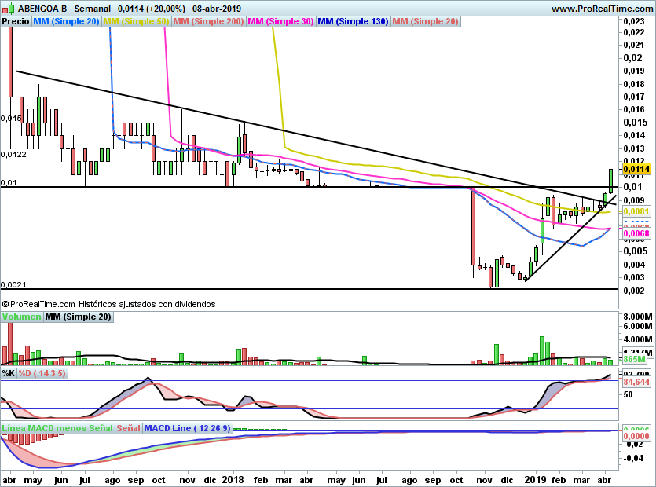Viewport: 656px width, 487px height.
Task: Click the 0,01 support level label at left
Action: [9, 182]
